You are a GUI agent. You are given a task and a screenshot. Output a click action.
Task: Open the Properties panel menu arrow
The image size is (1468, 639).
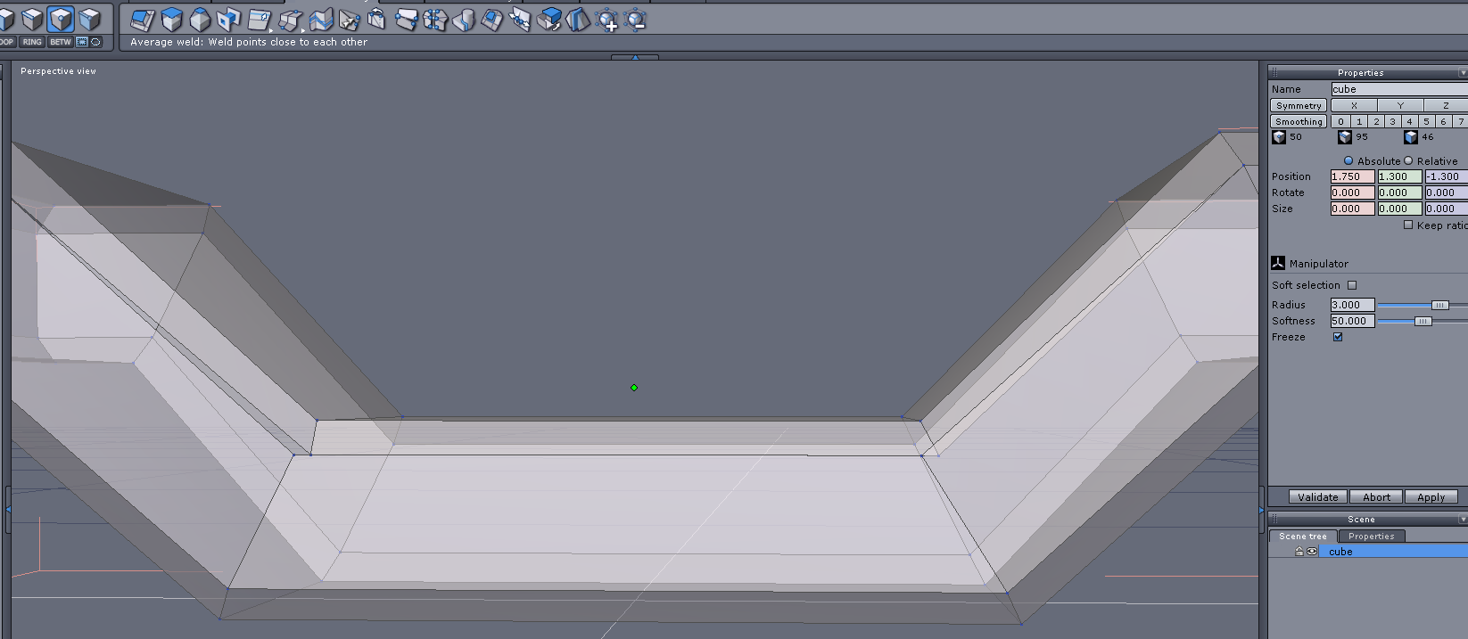pyautogui.click(x=1463, y=72)
